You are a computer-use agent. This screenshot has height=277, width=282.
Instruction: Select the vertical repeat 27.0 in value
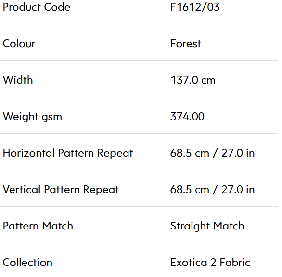point(238,190)
